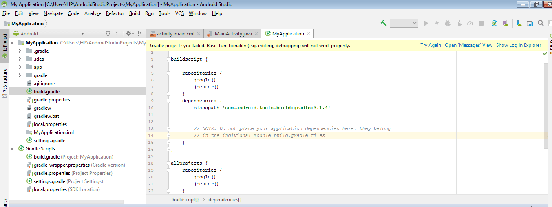Click the buildscript{} breadcrumb
Image resolution: width=552 pixels, height=207 pixels.
[x=185, y=200]
